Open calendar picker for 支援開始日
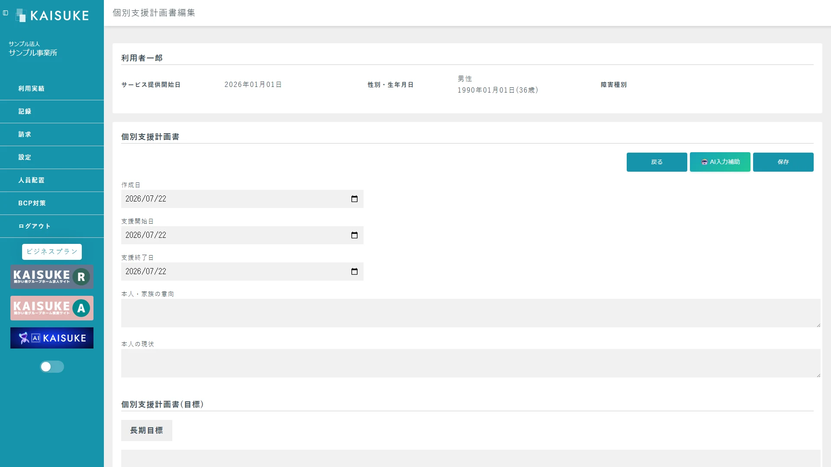This screenshot has width=831, height=467. pos(354,235)
